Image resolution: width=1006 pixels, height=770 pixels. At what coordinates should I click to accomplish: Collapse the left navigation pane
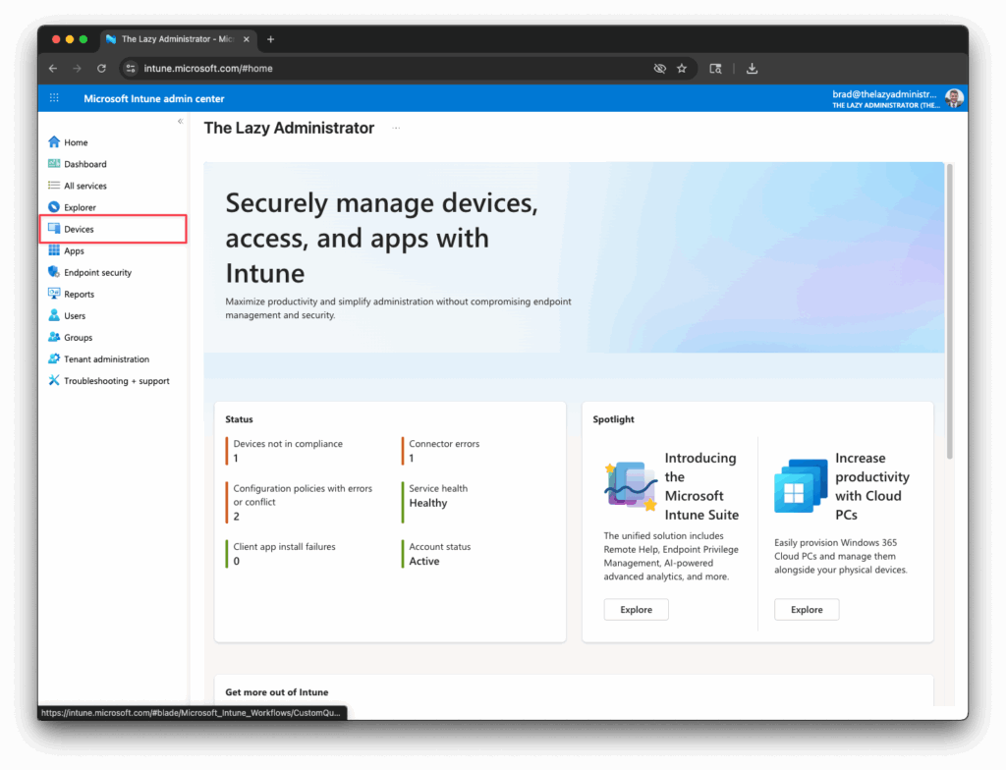coord(181,120)
